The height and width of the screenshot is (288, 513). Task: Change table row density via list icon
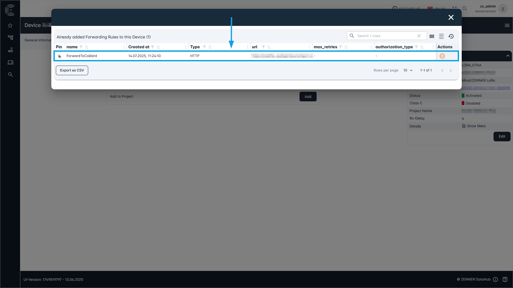[x=441, y=36]
